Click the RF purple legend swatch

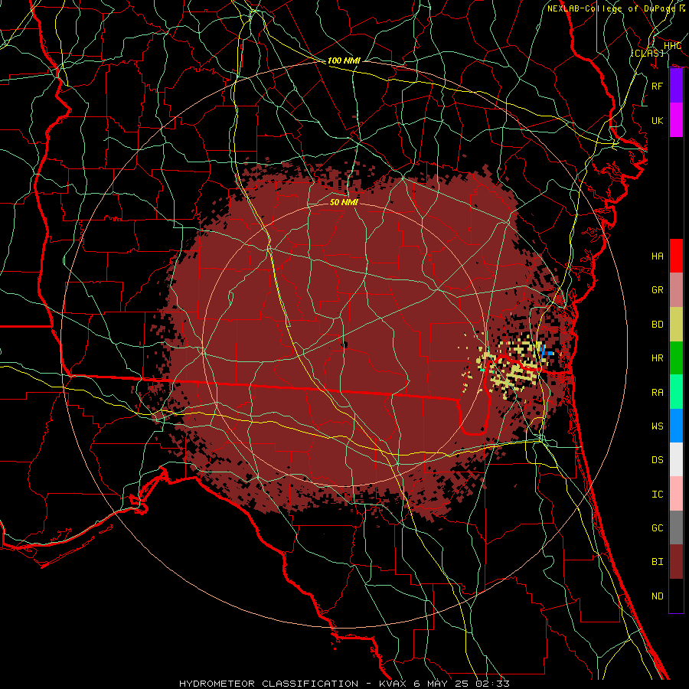(676, 86)
